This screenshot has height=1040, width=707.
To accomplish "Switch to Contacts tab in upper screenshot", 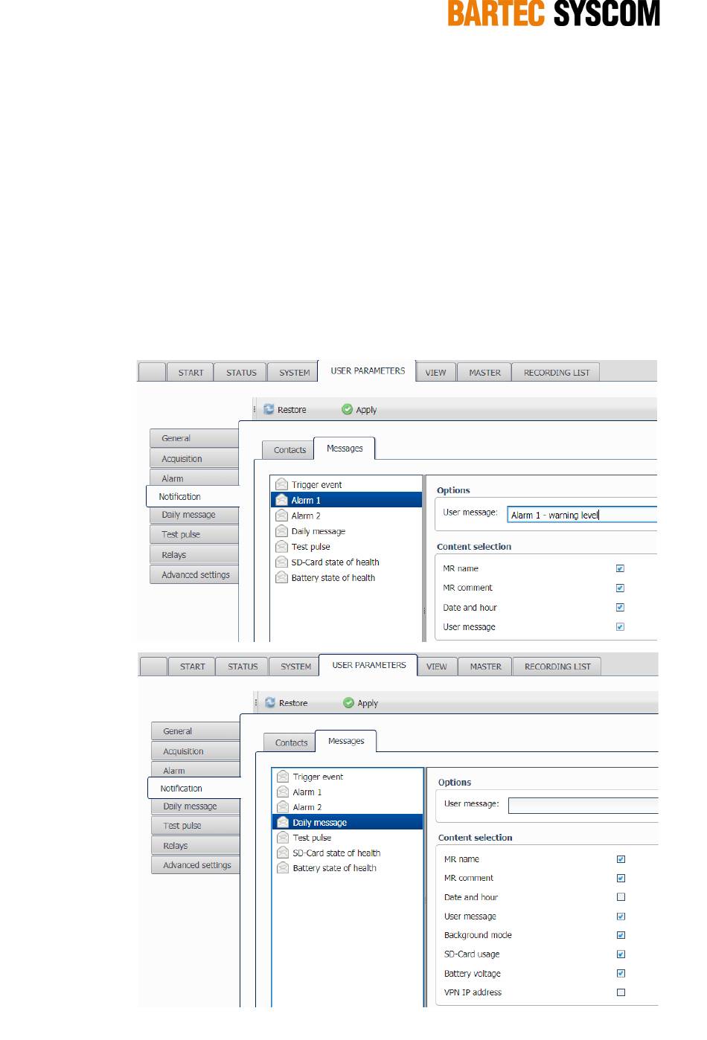I will pos(289,450).
